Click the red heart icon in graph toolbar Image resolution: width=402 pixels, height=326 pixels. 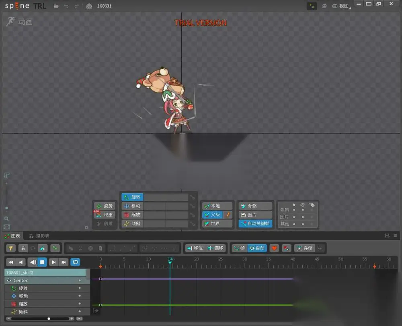pos(274,248)
